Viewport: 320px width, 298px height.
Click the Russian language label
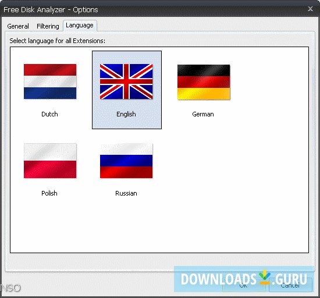coord(126,193)
